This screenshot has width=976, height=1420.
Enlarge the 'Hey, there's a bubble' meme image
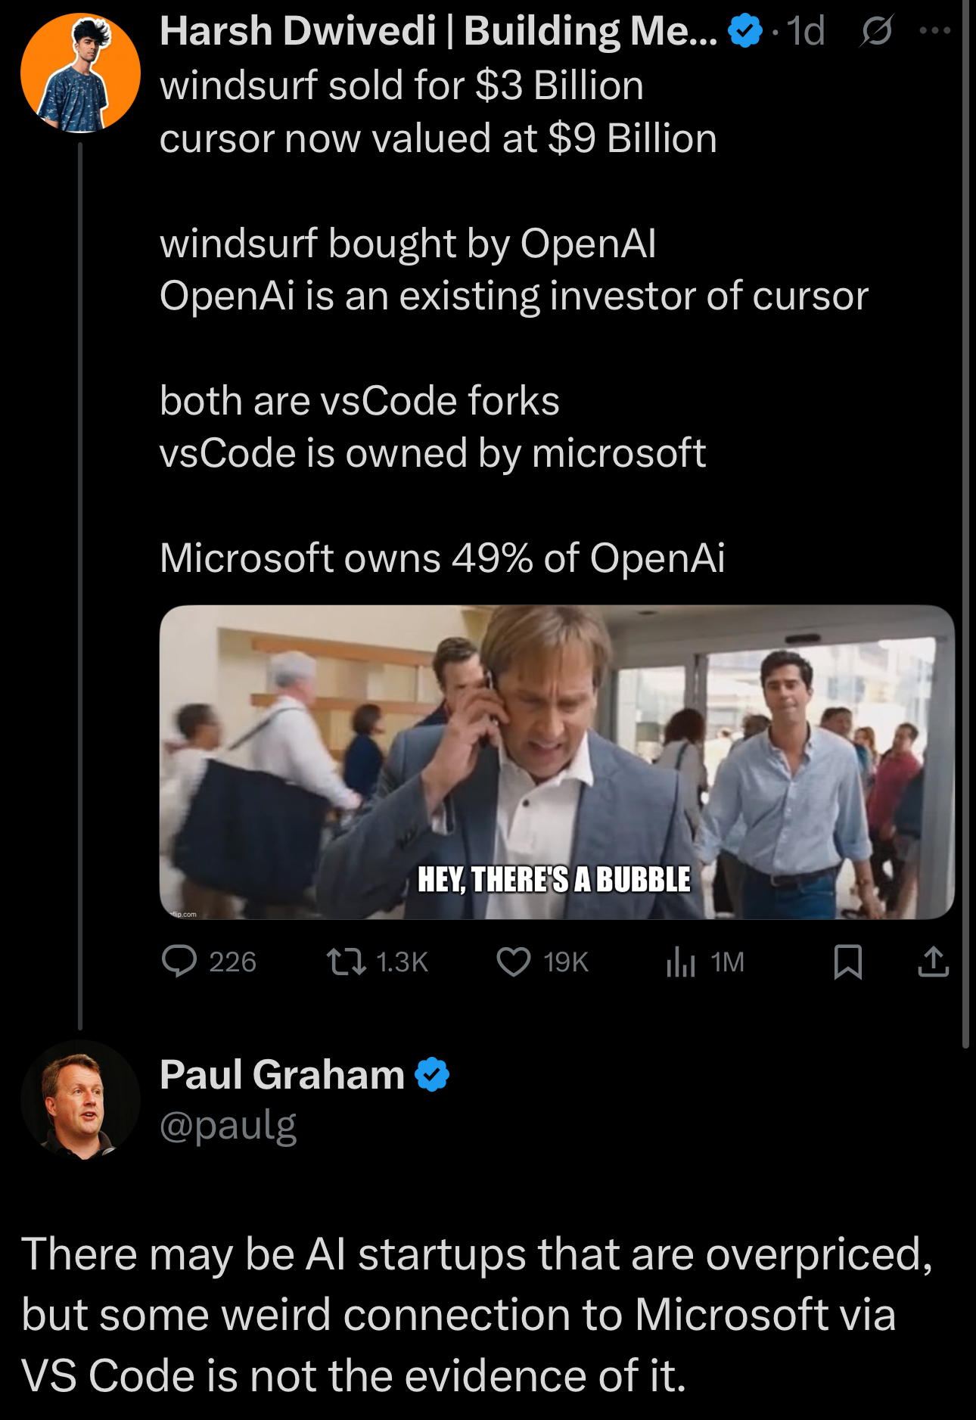pyautogui.click(x=557, y=762)
